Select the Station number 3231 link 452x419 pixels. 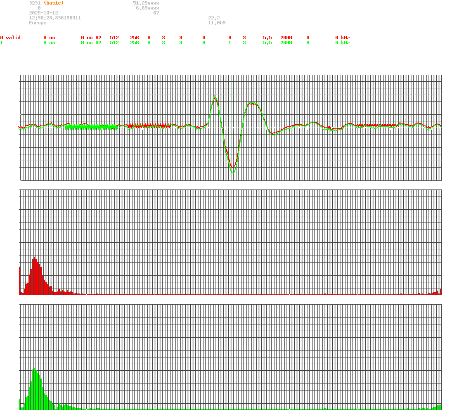[34, 3]
